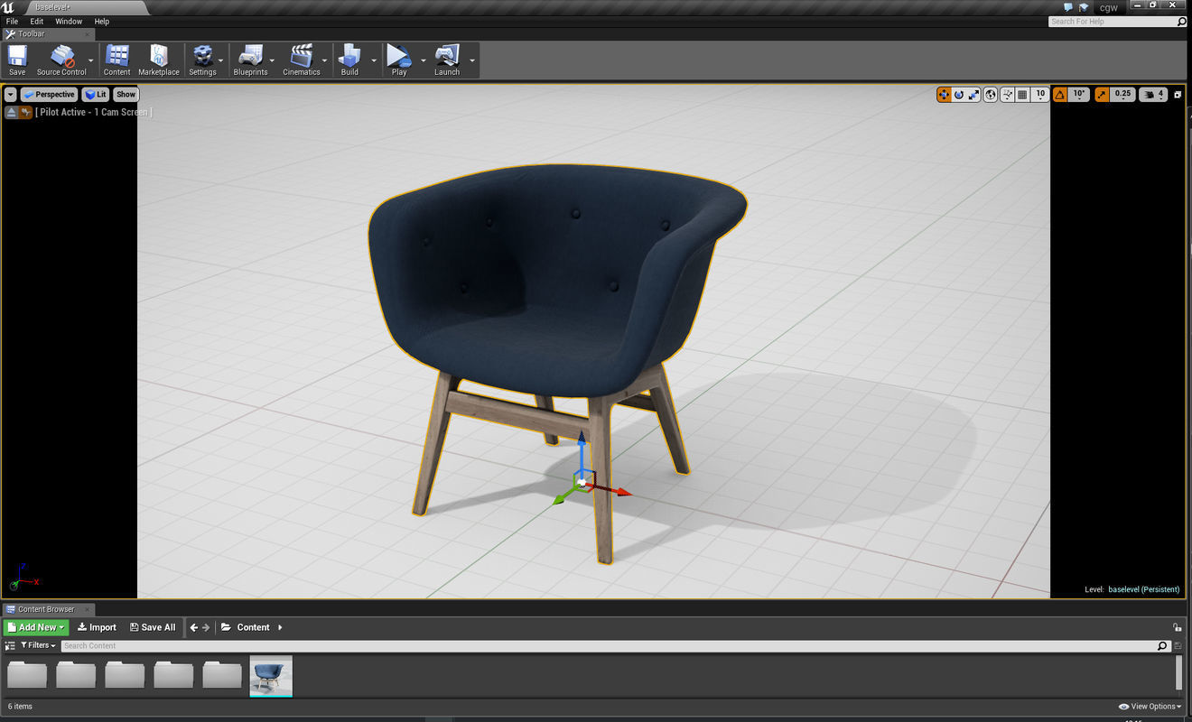The height and width of the screenshot is (722, 1192).
Task: Toggle rotation snapping
Action: coord(1059,94)
